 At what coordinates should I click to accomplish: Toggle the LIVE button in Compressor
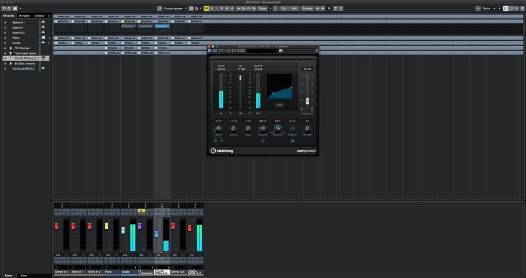click(279, 105)
